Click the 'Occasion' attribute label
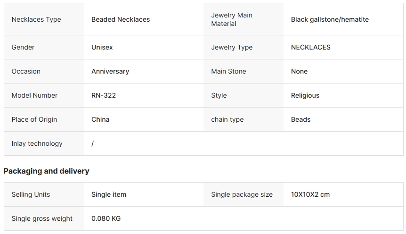Image resolution: width=406 pixels, height=234 pixels. pyautogui.click(x=26, y=71)
